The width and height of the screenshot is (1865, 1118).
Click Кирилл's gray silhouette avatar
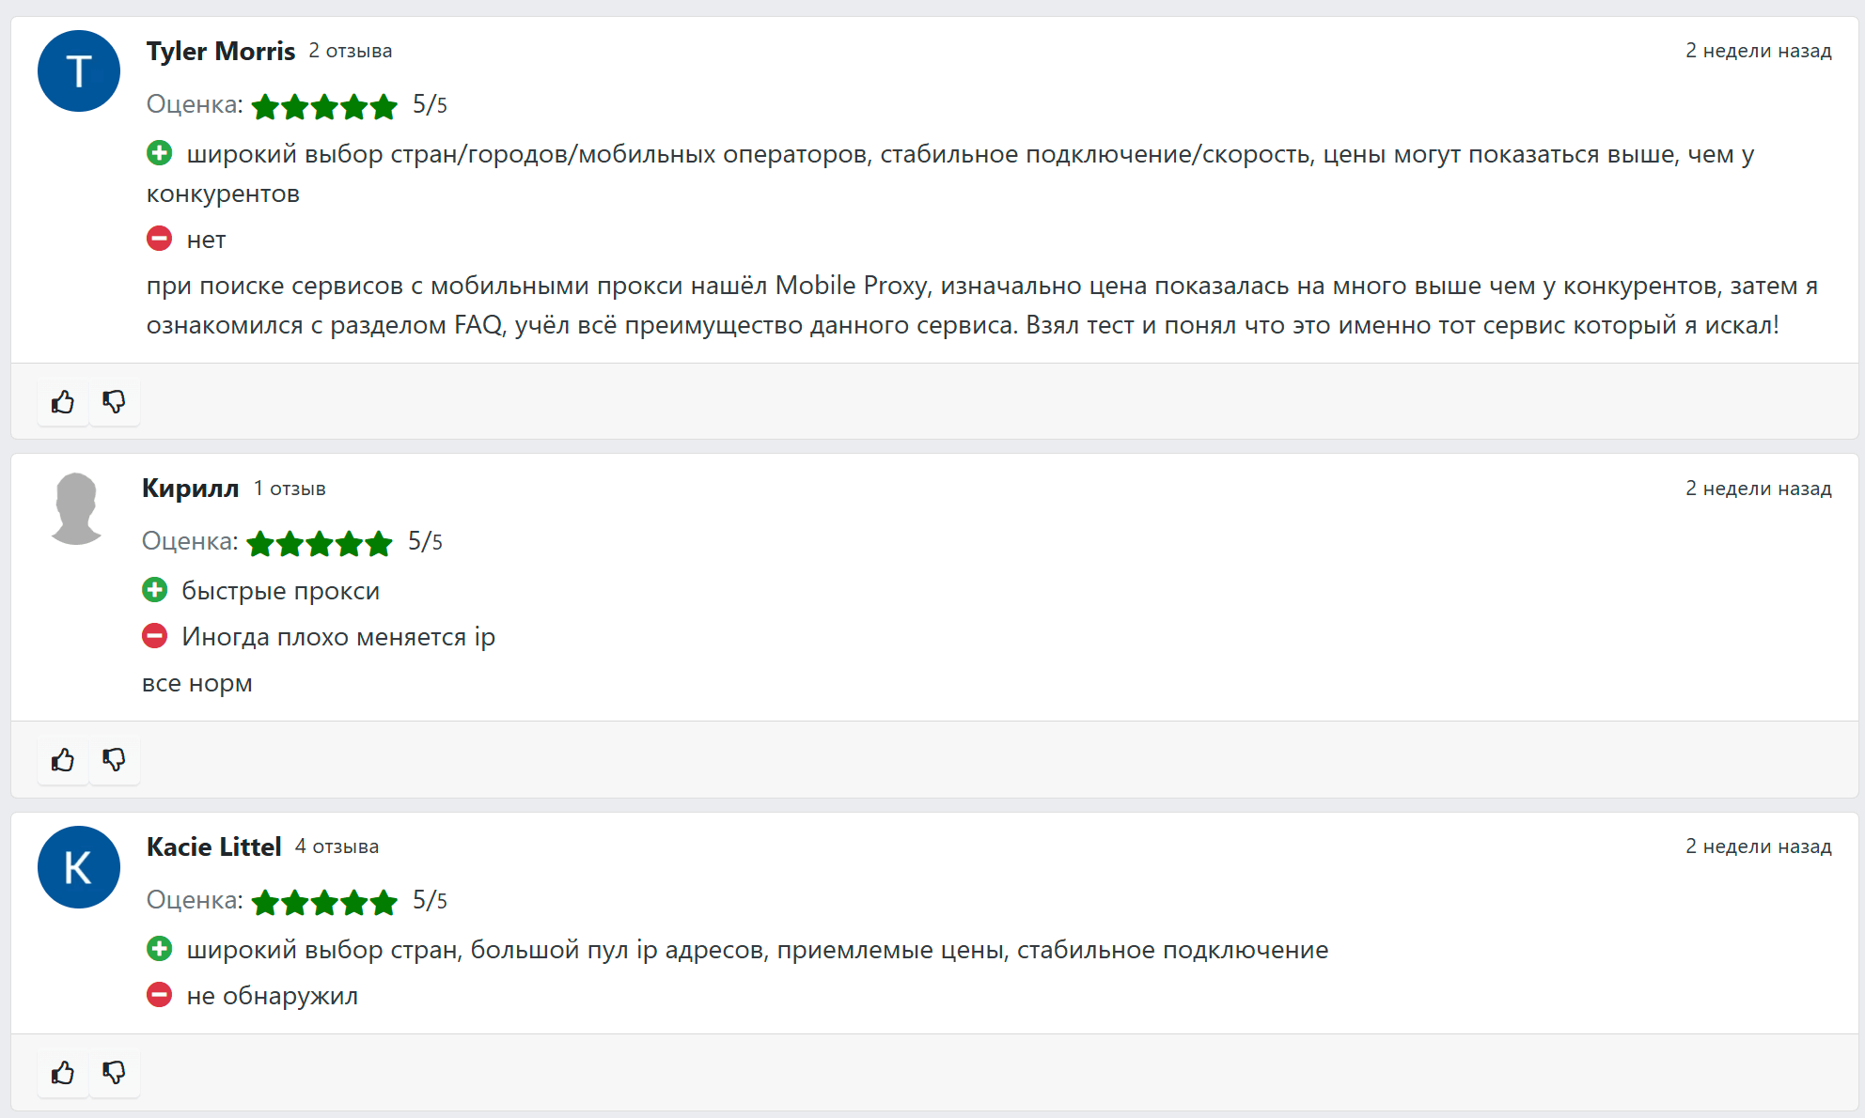(76, 508)
